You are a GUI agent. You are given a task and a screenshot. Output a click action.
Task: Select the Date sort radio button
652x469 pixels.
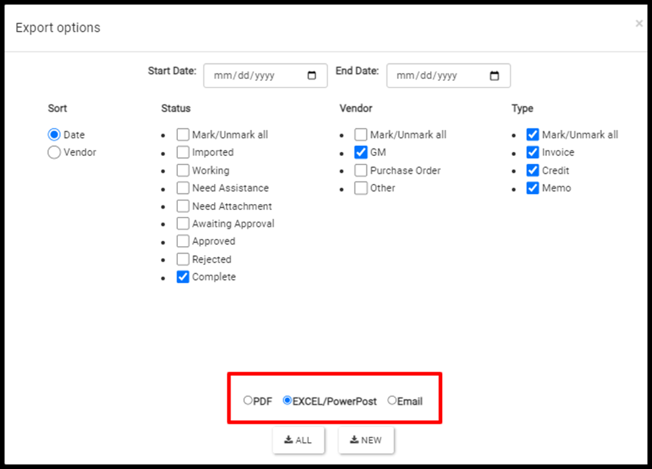pyautogui.click(x=54, y=134)
